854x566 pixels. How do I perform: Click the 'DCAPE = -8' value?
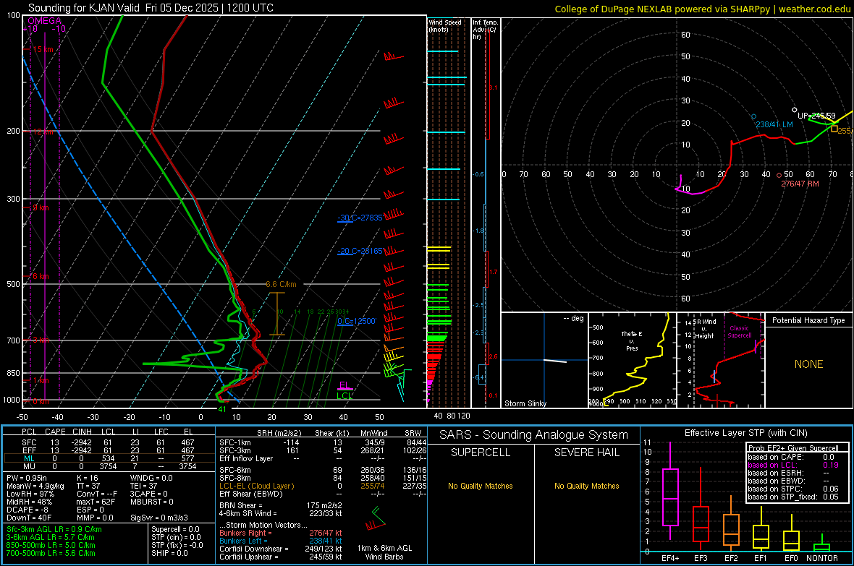pyautogui.click(x=28, y=510)
